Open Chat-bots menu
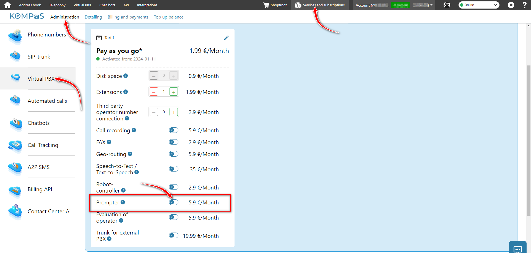This screenshot has height=253, width=531. [107, 5]
